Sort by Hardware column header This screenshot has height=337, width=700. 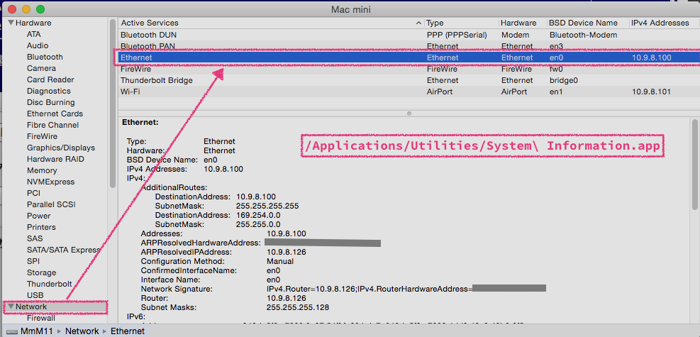tap(518, 23)
